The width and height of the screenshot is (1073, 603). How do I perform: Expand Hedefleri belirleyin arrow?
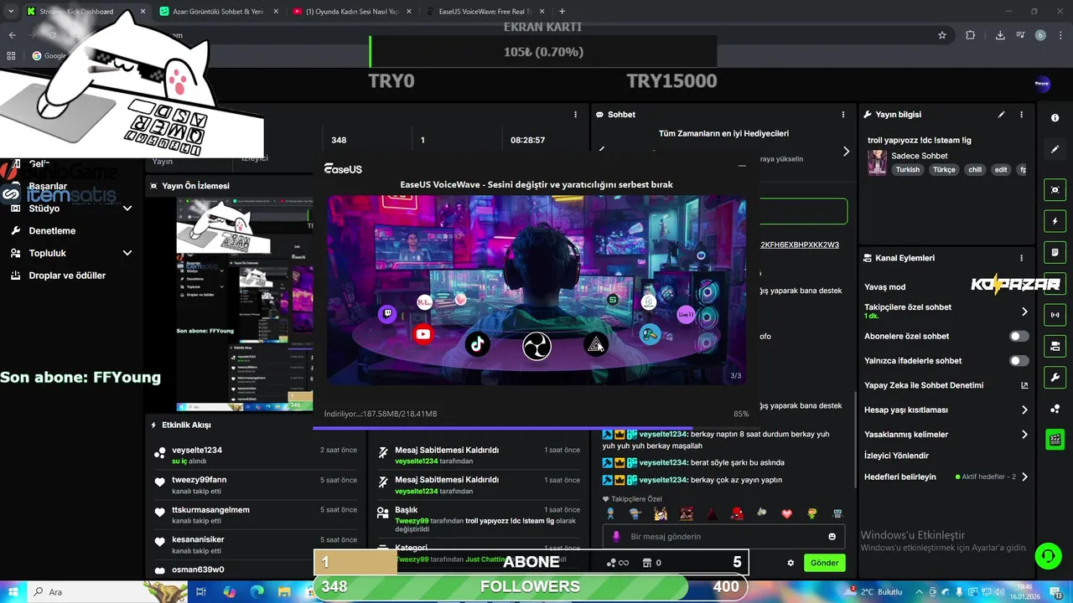click(1024, 477)
